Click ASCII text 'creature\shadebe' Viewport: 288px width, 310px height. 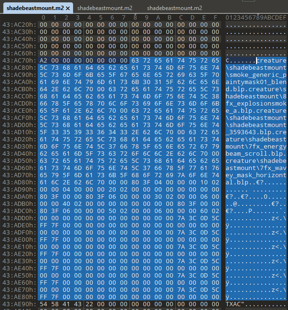tap(256, 161)
